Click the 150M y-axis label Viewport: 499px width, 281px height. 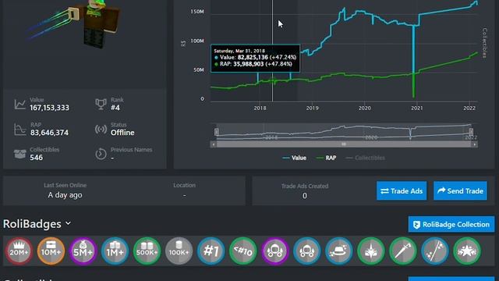tap(197, 12)
